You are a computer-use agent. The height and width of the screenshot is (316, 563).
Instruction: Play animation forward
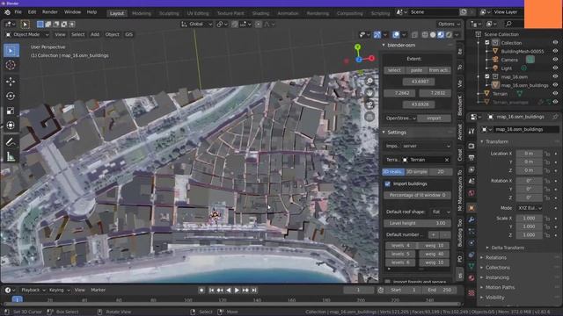237,291
